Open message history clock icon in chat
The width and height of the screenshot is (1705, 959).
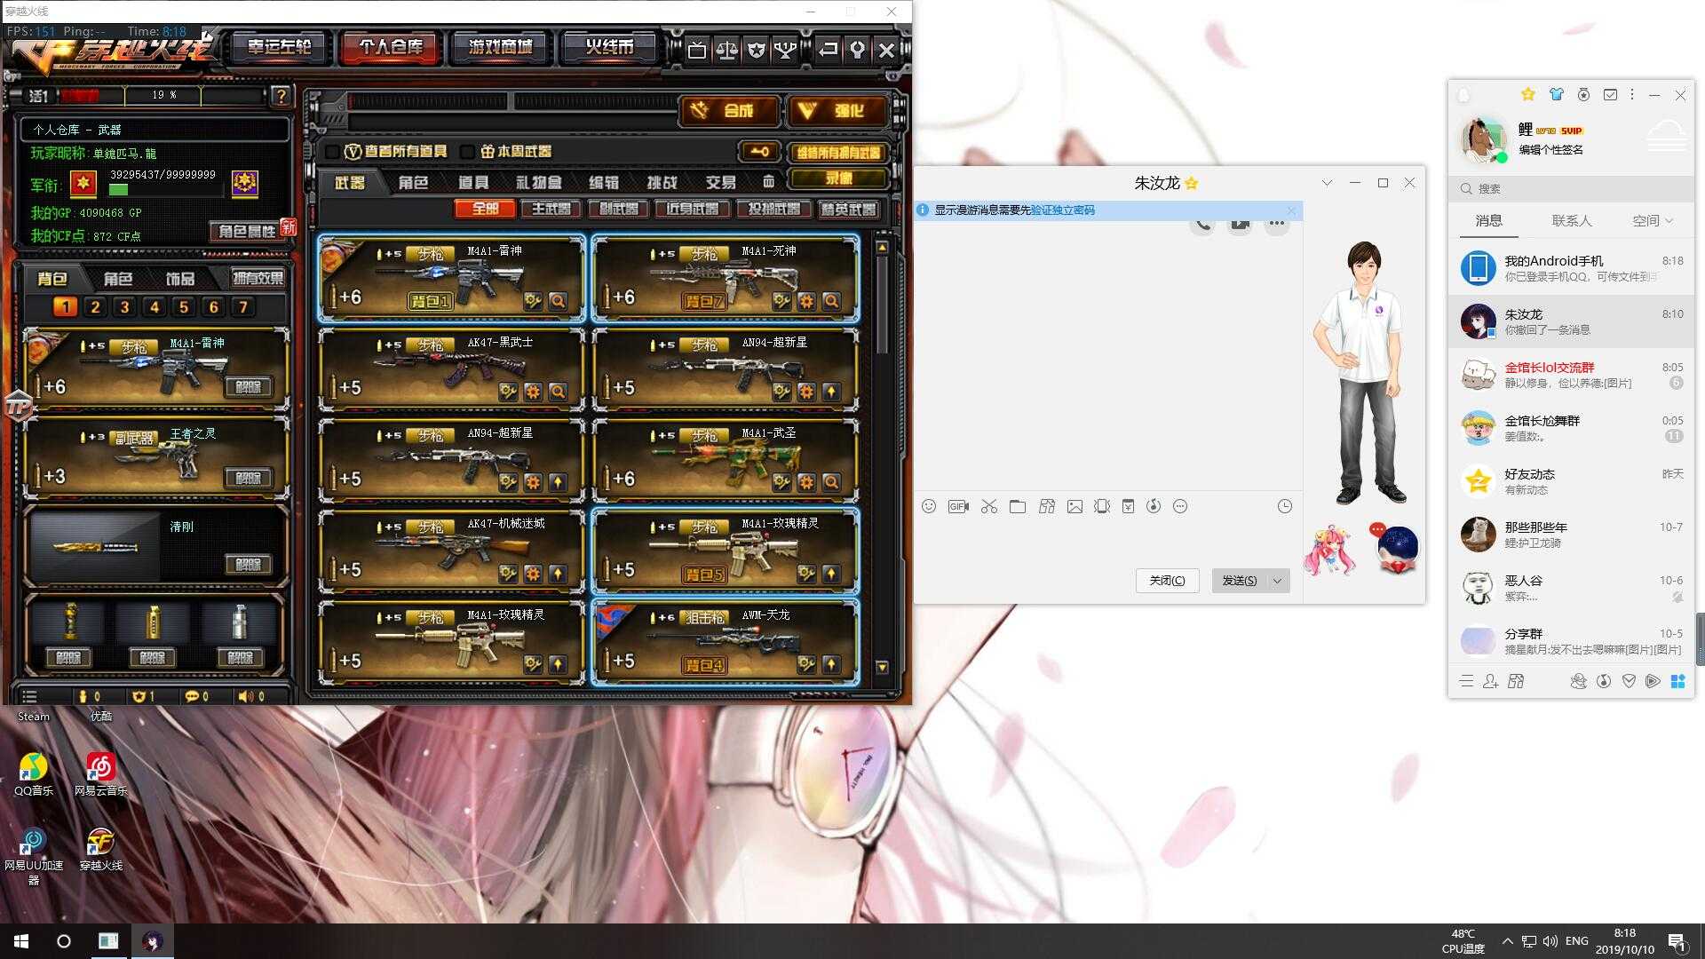pyautogui.click(x=1285, y=506)
